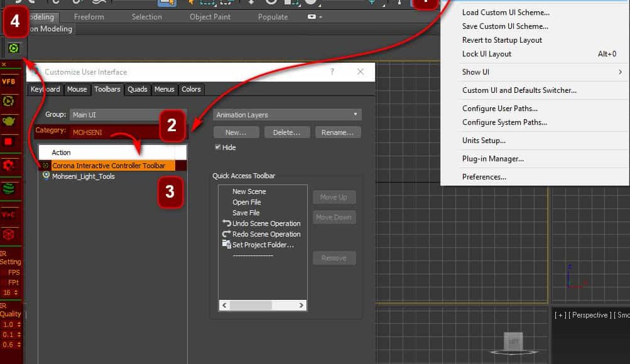Click the FPt spinner value 16
Viewport: 630px width, 364px height.
coord(7,292)
